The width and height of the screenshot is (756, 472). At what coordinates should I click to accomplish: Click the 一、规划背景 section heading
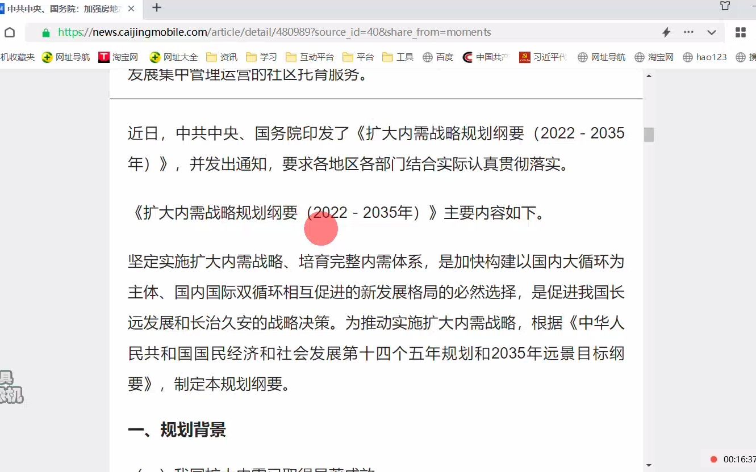[177, 429]
